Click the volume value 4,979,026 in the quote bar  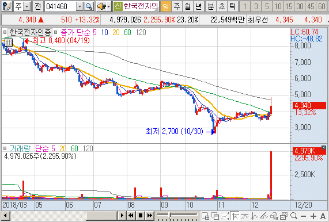point(125,20)
